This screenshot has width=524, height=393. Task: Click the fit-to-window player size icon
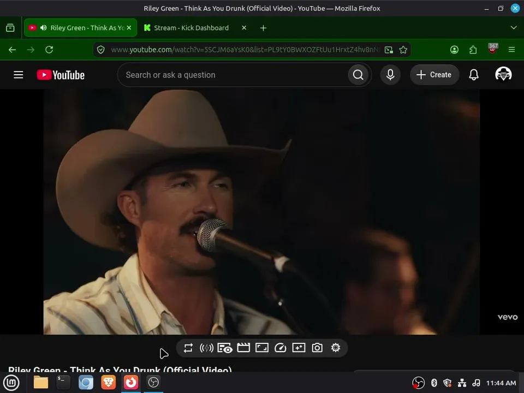[261, 348]
